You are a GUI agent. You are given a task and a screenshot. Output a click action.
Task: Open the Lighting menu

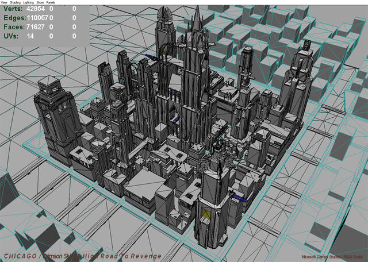click(x=28, y=2)
